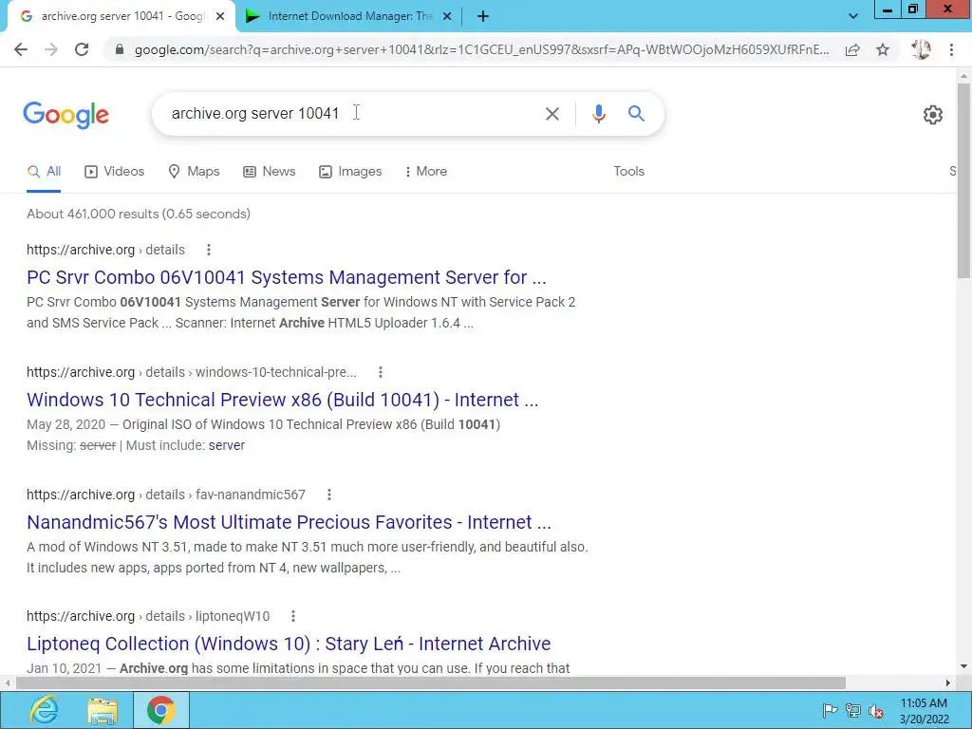972x729 pixels.
Task: Click the muted speaker tray icon
Action: point(876,711)
